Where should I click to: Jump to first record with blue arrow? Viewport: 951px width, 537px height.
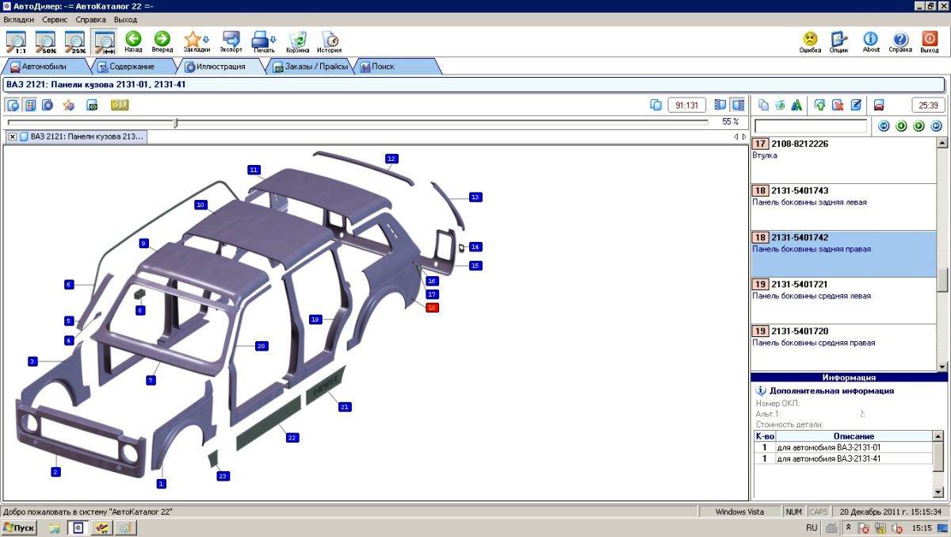[x=884, y=126]
